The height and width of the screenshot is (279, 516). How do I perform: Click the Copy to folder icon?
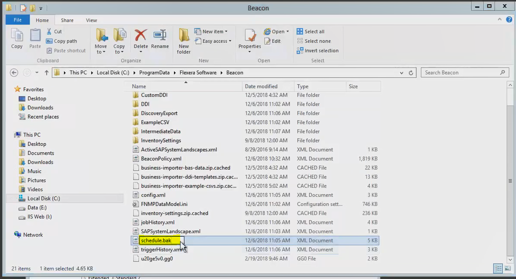[119, 35]
